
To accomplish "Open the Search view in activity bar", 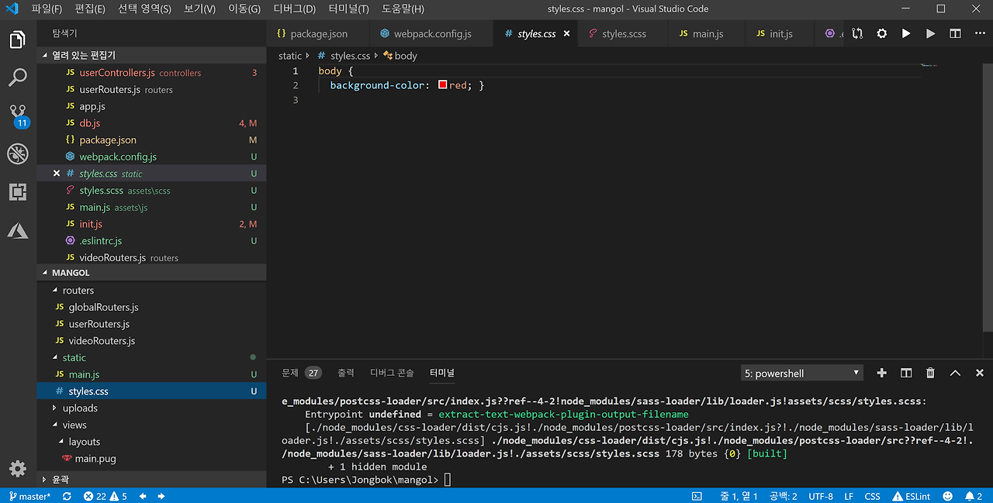I will (x=18, y=77).
